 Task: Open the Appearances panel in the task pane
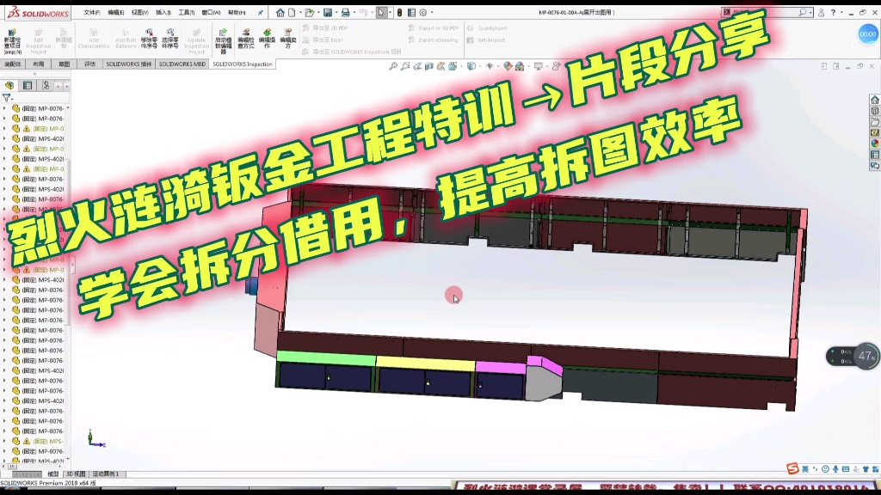(874, 144)
